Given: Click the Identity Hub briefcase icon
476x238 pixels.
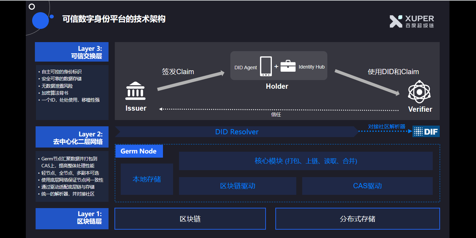Looking at the screenshot, I should tap(289, 66).
